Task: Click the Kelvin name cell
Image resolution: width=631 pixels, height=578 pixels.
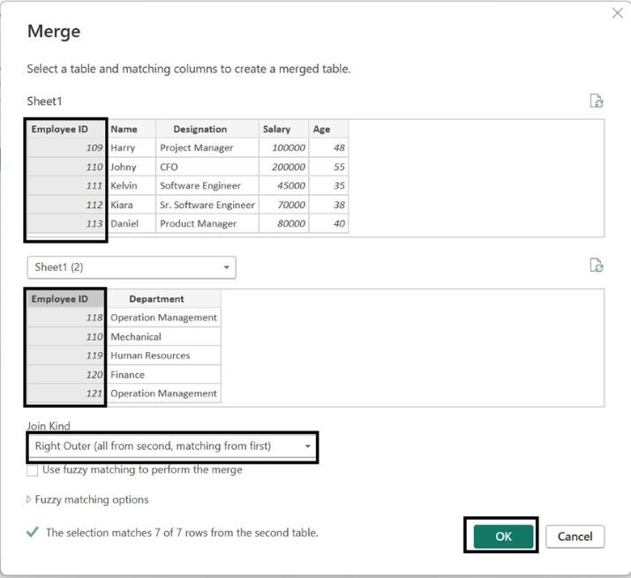Action: (124, 186)
